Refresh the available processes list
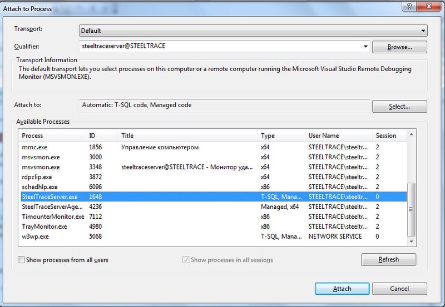The image size is (445, 307). pyautogui.click(x=388, y=259)
